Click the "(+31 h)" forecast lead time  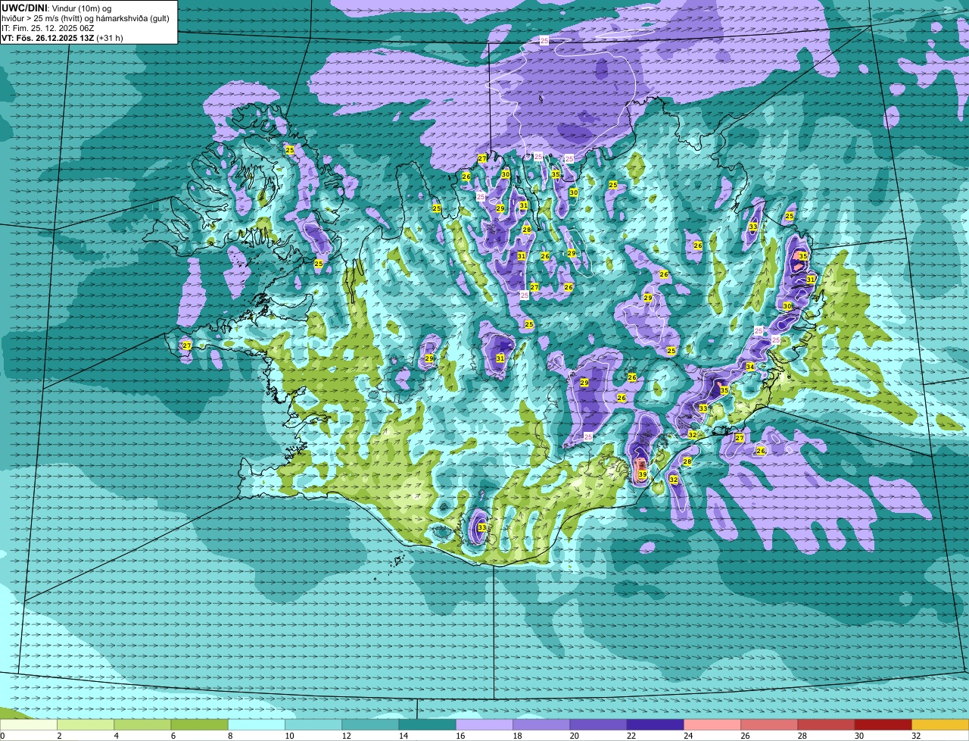pyautogui.click(x=110, y=38)
